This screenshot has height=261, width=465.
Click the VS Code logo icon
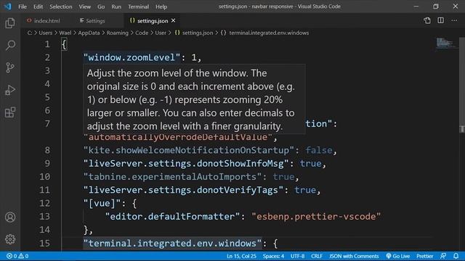[8, 7]
